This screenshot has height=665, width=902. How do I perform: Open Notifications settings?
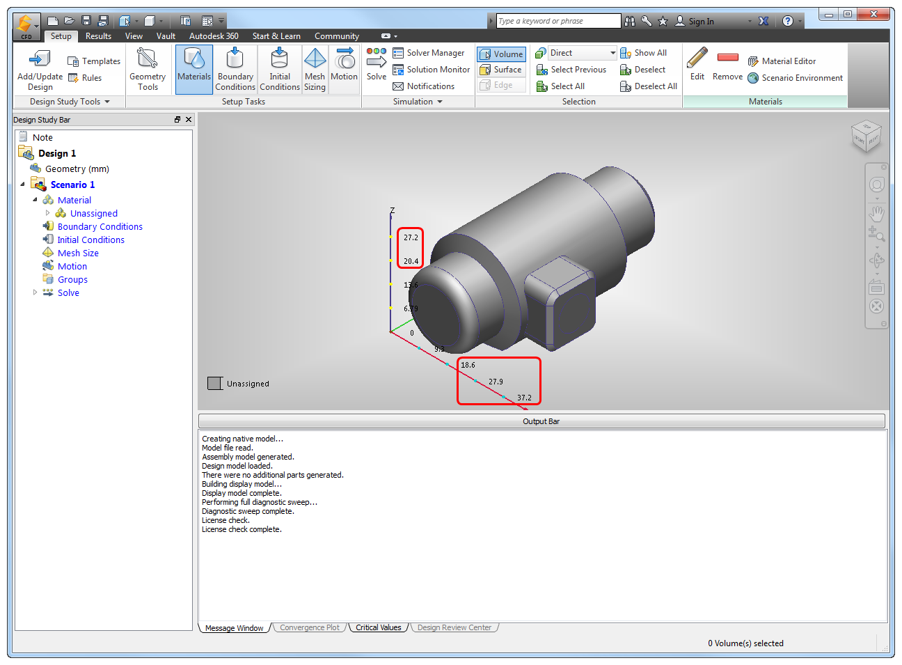424,86
